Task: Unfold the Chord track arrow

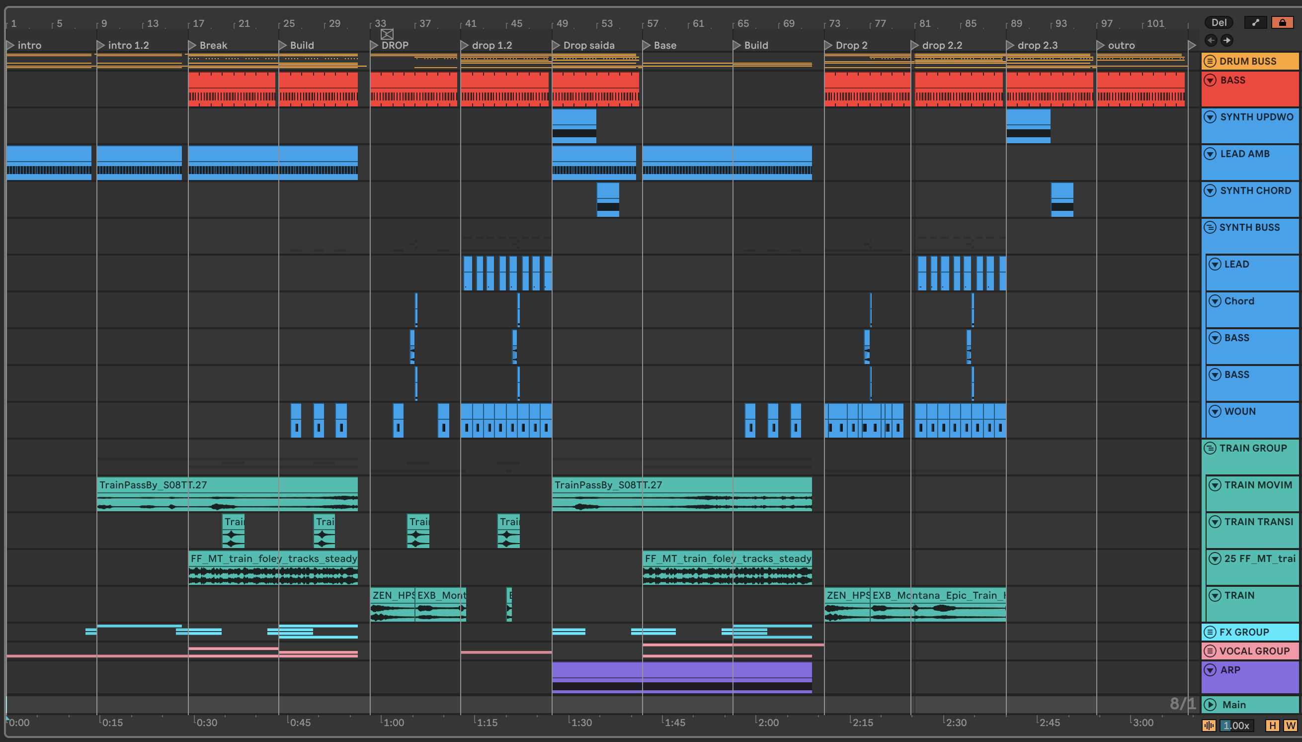Action: (x=1215, y=301)
